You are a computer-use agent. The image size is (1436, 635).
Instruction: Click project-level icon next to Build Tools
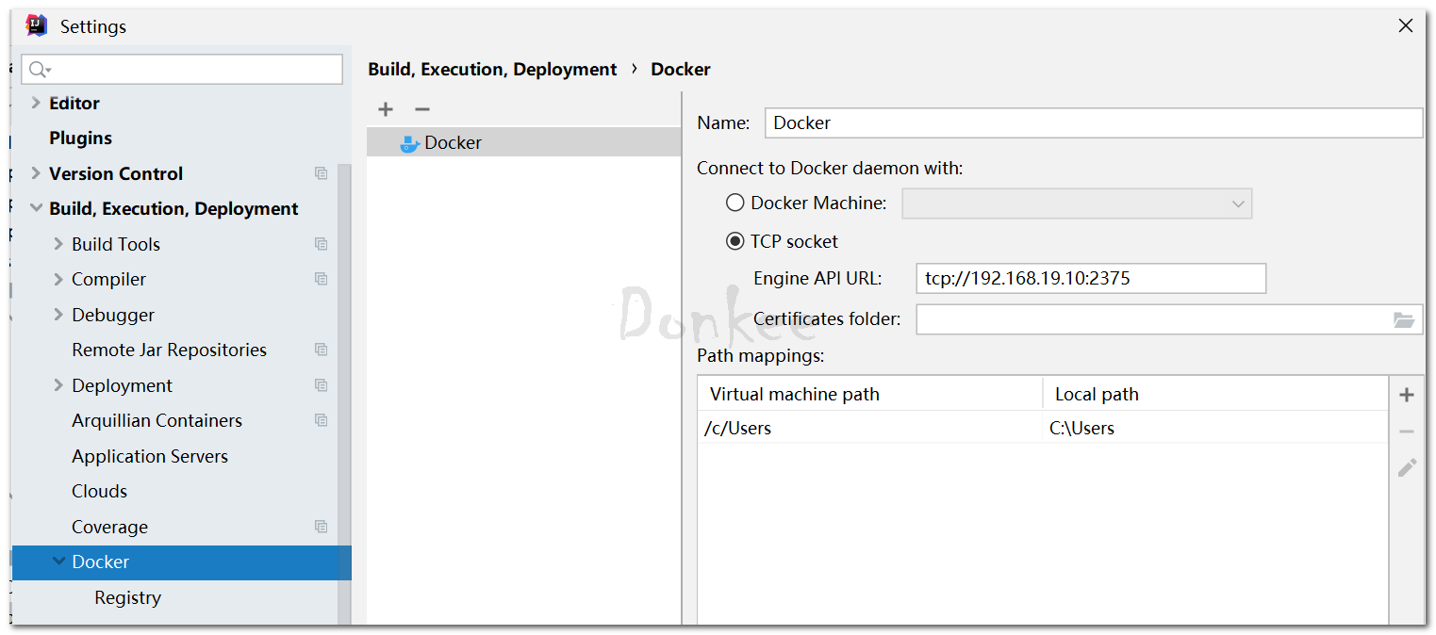tap(322, 244)
